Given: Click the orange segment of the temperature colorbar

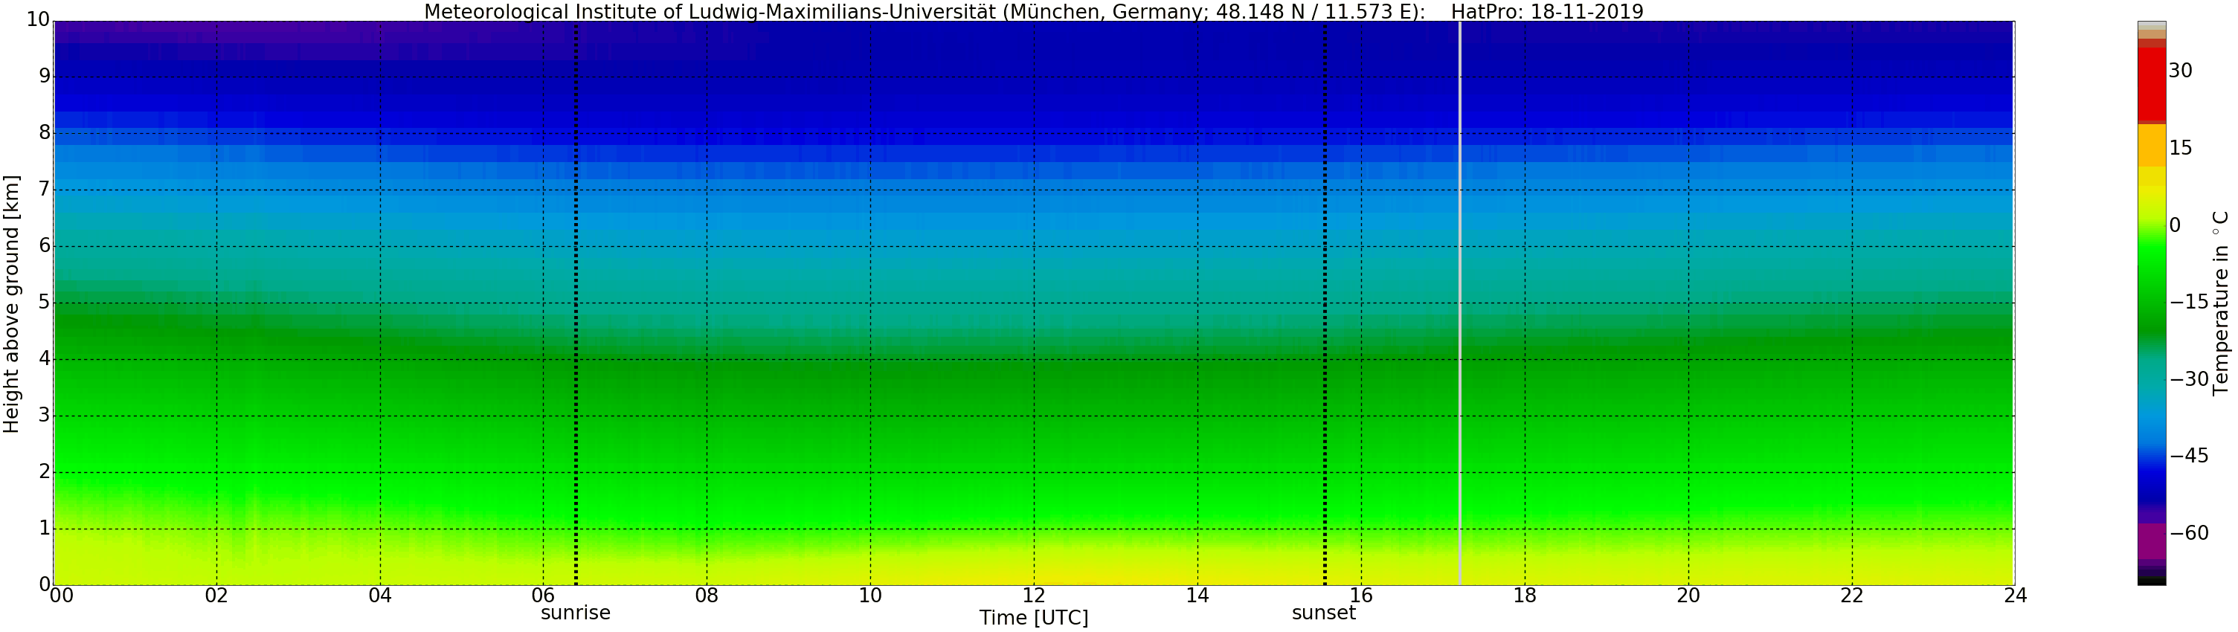Looking at the screenshot, I should pos(2152,145).
